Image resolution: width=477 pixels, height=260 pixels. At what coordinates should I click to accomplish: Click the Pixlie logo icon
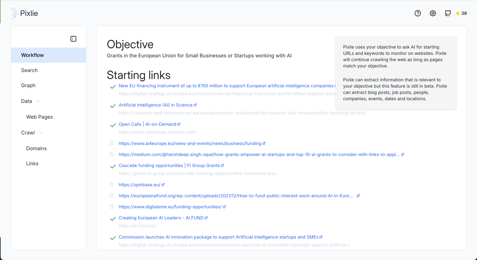[14, 13]
